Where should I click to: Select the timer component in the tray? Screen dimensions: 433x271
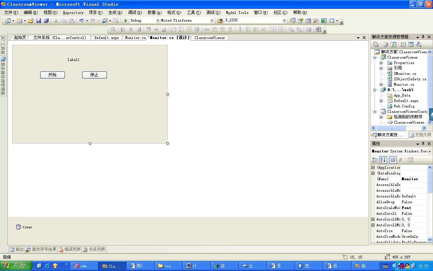pyautogui.click(x=24, y=227)
